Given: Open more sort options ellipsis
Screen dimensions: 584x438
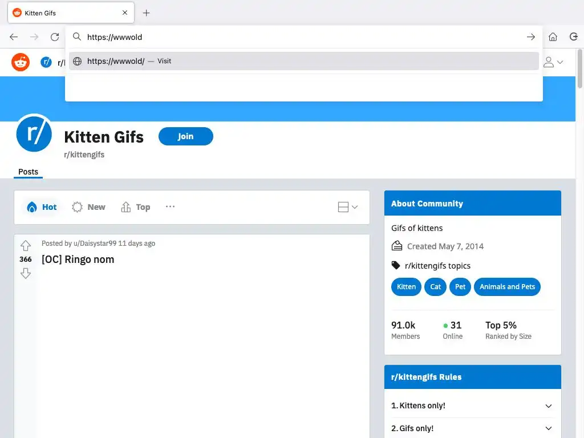Looking at the screenshot, I should tap(170, 206).
